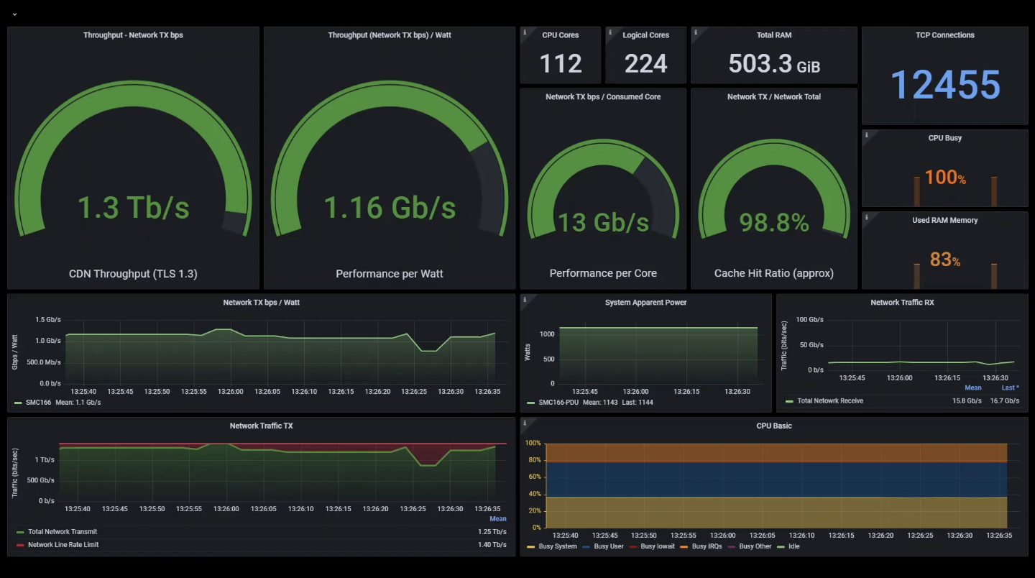Click the Network TX / Consumed Core info icon
Viewport: 1035px width, 578px height.
pyautogui.click(x=525, y=93)
